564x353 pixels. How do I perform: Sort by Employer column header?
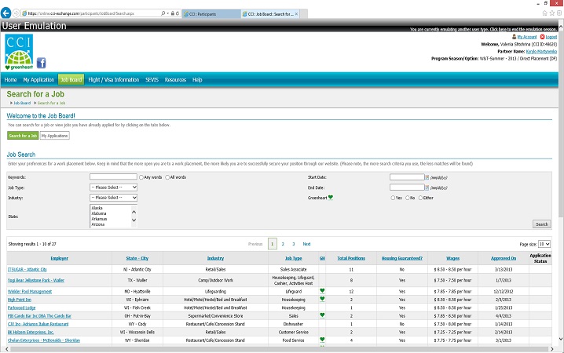tap(60, 258)
